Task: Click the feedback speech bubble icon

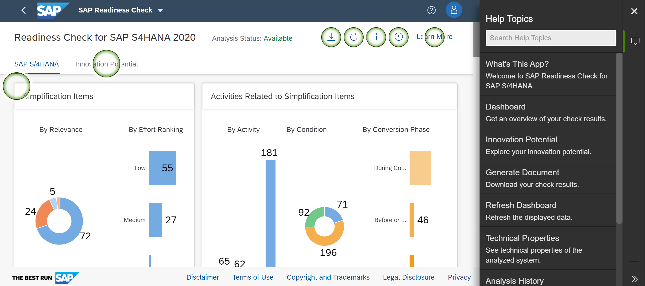Action: coord(635,41)
